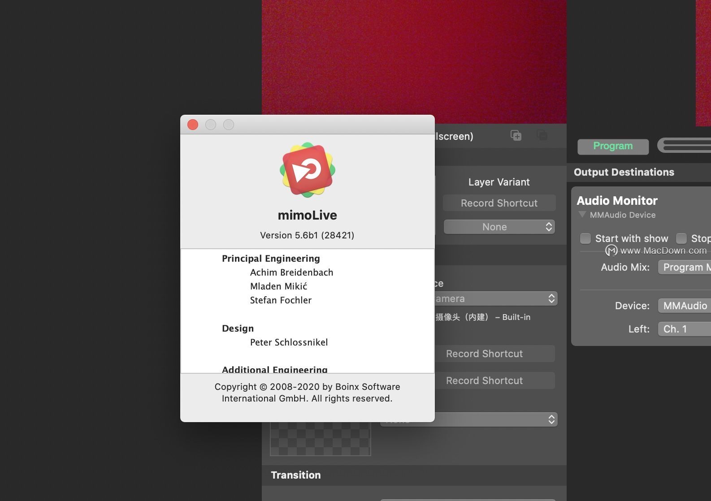Enable Start with show checkbox
The image size is (711, 501).
click(585, 238)
